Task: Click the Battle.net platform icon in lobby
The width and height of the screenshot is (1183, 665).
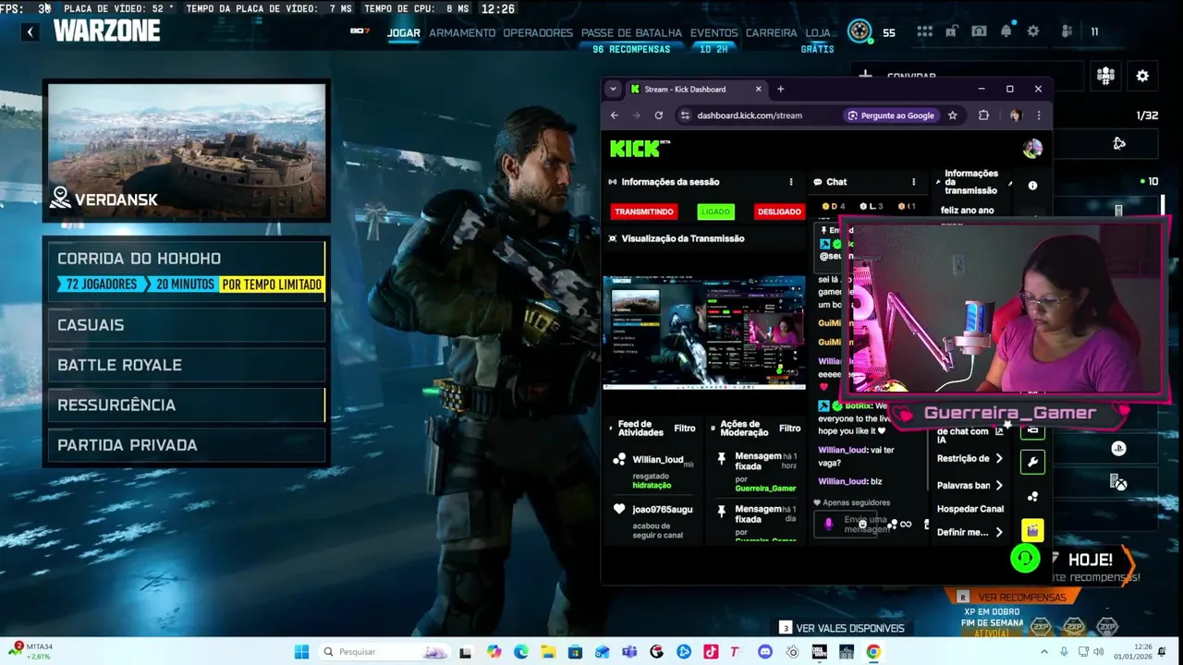Action: (x=1119, y=143)
